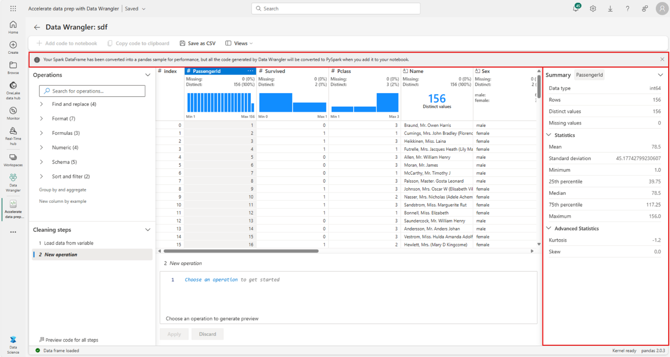Click the vertical scrollbar of data grid
Image resolution: width=670 pixels, height=357 pixels.
pos(539,86)
